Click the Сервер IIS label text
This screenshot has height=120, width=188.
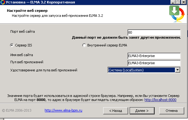click(x=23, y=45)
